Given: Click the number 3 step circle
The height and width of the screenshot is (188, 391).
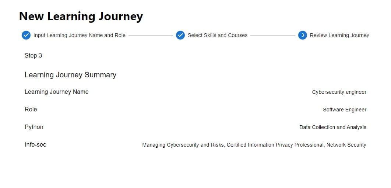Looking at the screenshot, I should pyautogui.click(x=302, y=35).
